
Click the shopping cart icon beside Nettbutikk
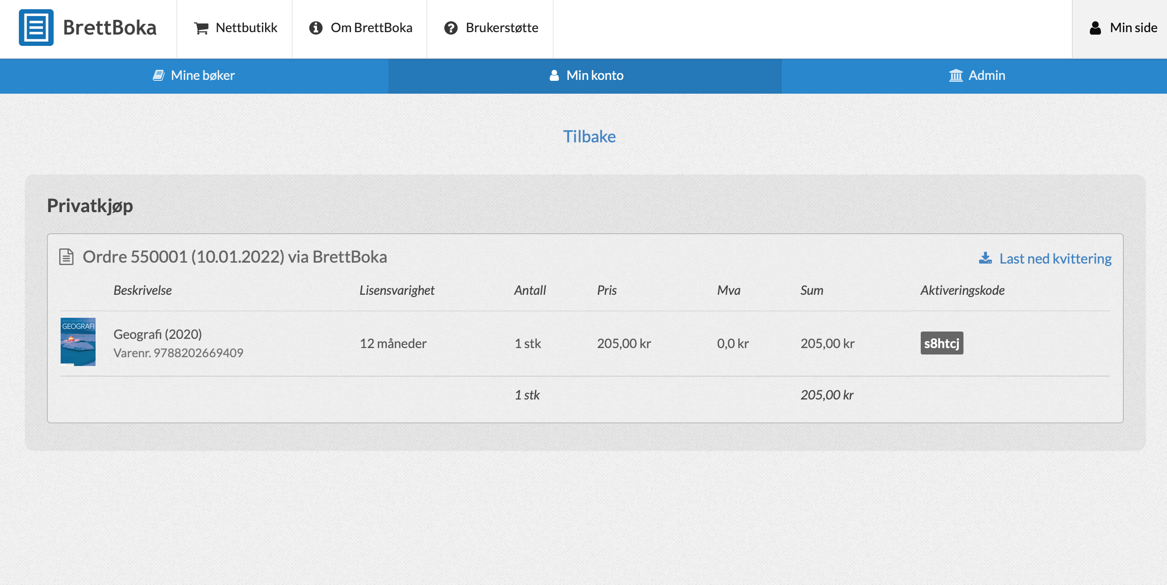(x=201, y=28)
